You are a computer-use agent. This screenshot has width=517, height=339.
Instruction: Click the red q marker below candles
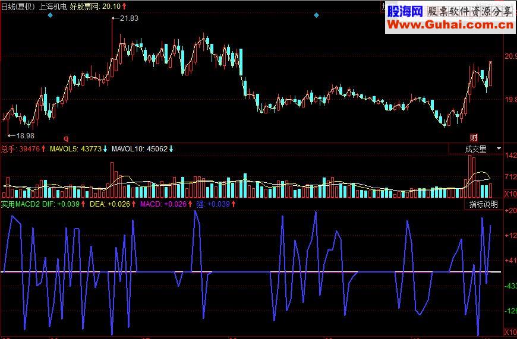tap(66, 138)
